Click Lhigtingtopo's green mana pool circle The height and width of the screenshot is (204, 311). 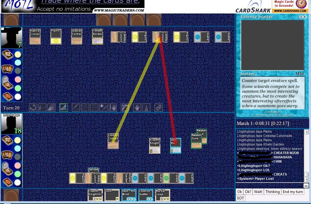pyautogui.click(x=18, y=174)
